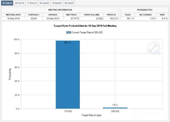This screenshot has width=170, height=122.
Task: Select the 29 Apr20 tab
Action: pos(69,3)
